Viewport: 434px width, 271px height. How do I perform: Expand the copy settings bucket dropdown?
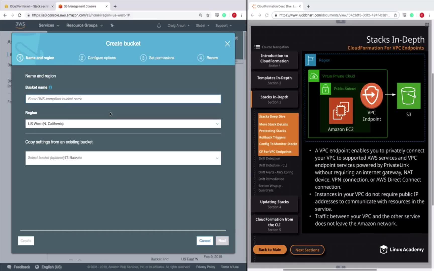click(123, 158)
